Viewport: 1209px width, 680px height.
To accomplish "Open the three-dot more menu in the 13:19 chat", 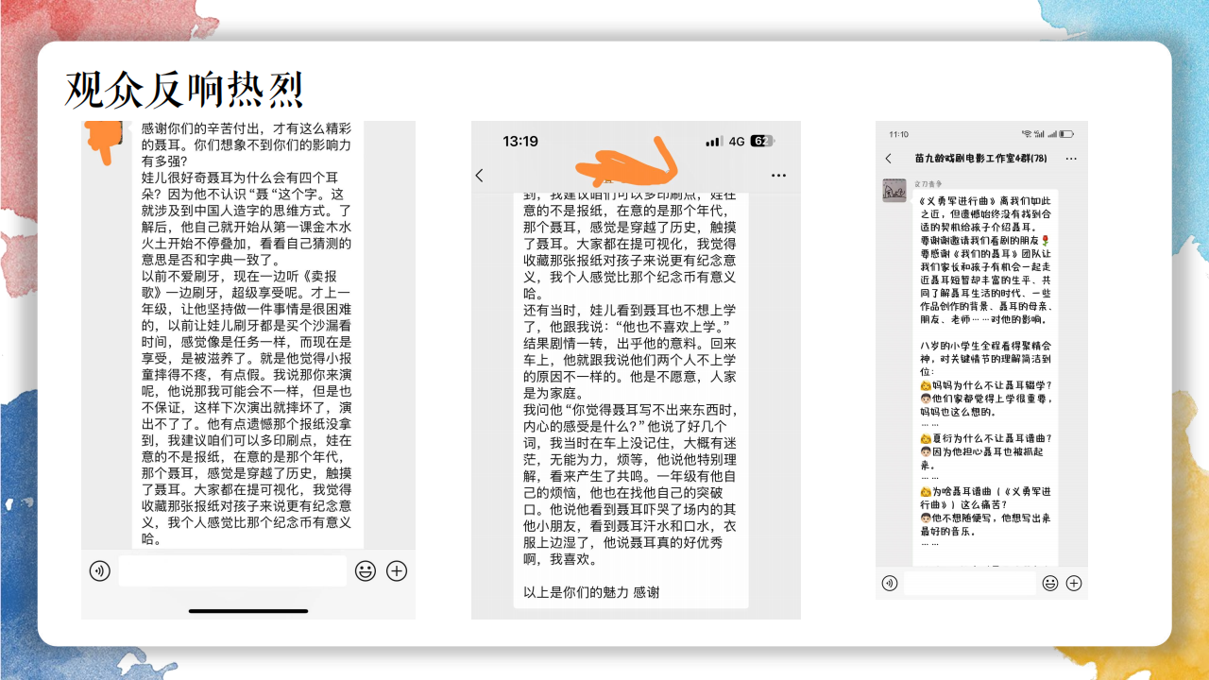I will click(778, 176).
